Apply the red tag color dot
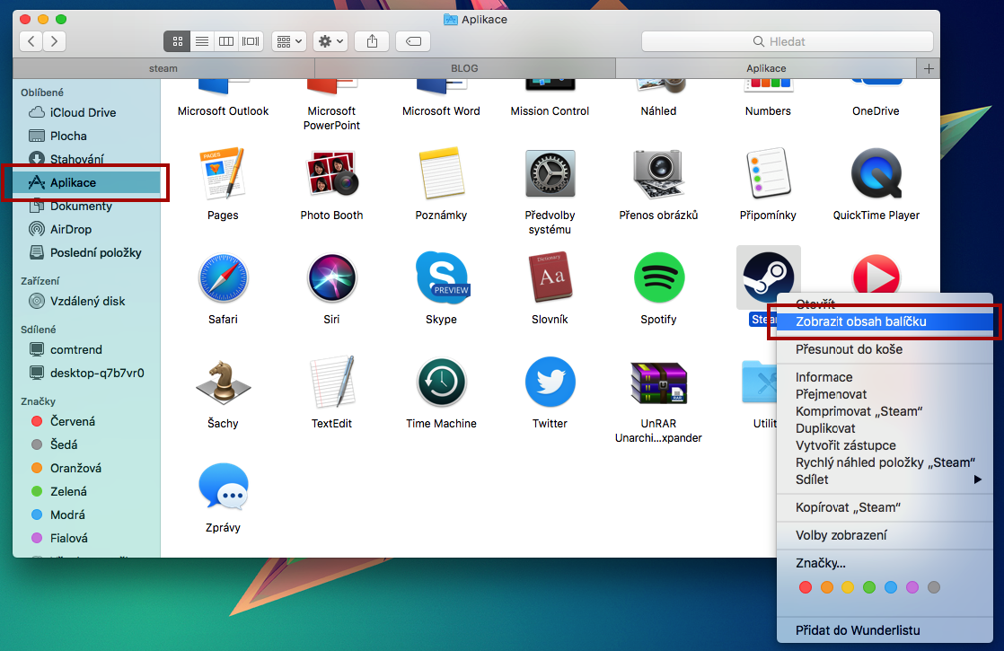This screenshot has height=651, width=1004. (806, 587)
